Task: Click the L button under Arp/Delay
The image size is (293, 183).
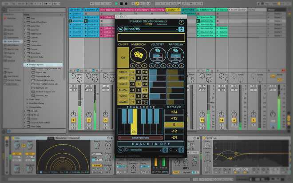Action: pos(170,66)
